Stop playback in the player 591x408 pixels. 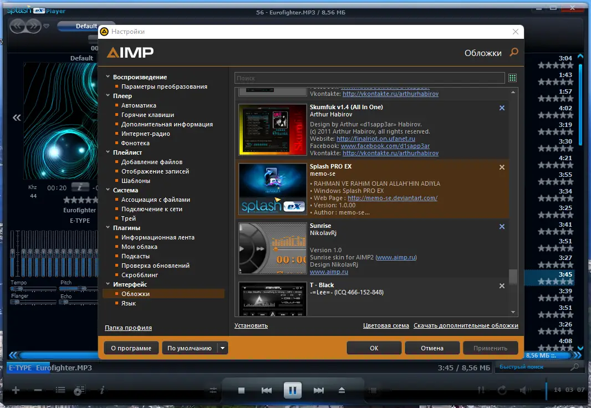coord(241,390)
